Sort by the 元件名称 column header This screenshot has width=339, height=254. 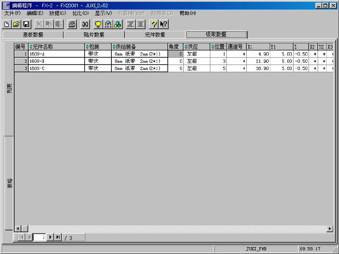56,47
